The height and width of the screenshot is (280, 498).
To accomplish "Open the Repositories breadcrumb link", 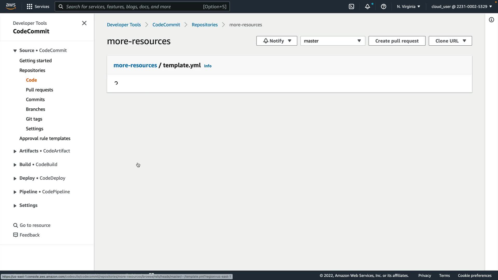I will click(204, 25).
